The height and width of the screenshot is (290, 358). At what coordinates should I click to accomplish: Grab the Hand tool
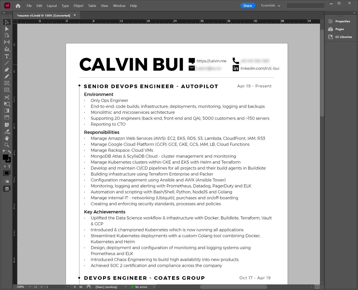tap(7, 138)
